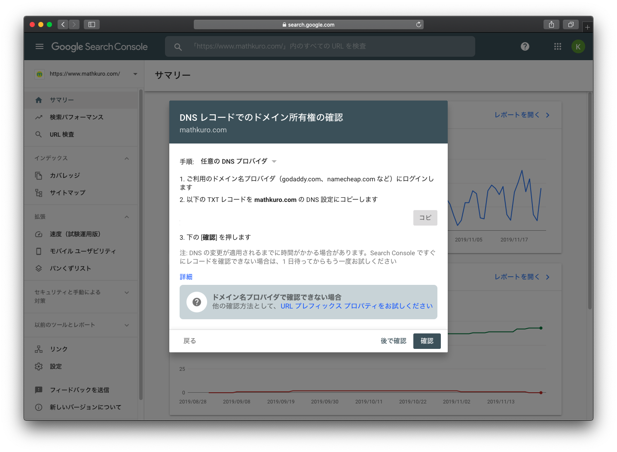Click the 設定 gear icon

click(x=39, y=366)
